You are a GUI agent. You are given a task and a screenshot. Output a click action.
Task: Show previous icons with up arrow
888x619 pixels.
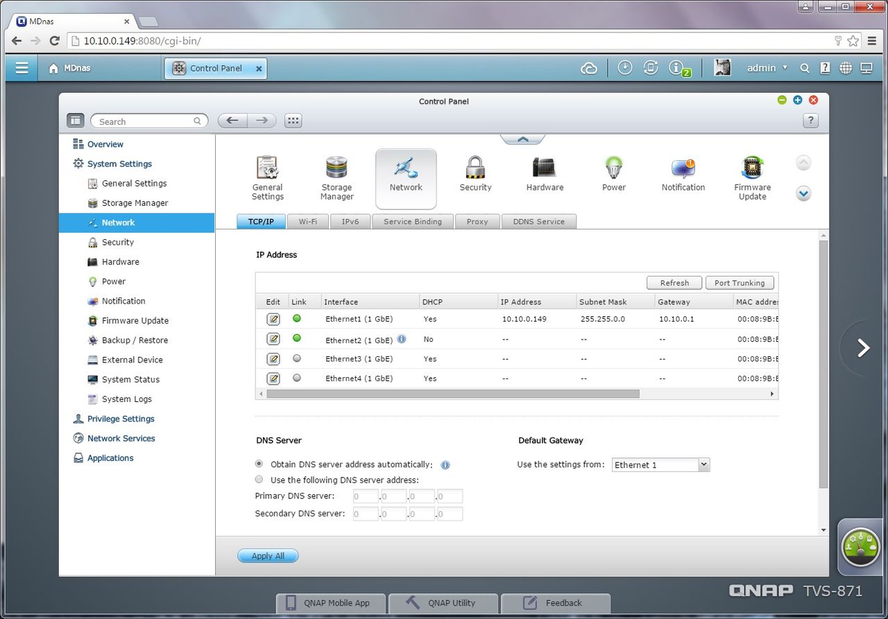(803, 163)
